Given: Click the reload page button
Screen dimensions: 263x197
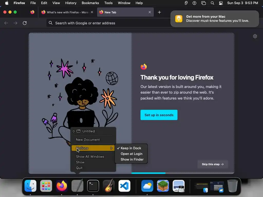Looking at the screenshot, I should click(25, 23).
